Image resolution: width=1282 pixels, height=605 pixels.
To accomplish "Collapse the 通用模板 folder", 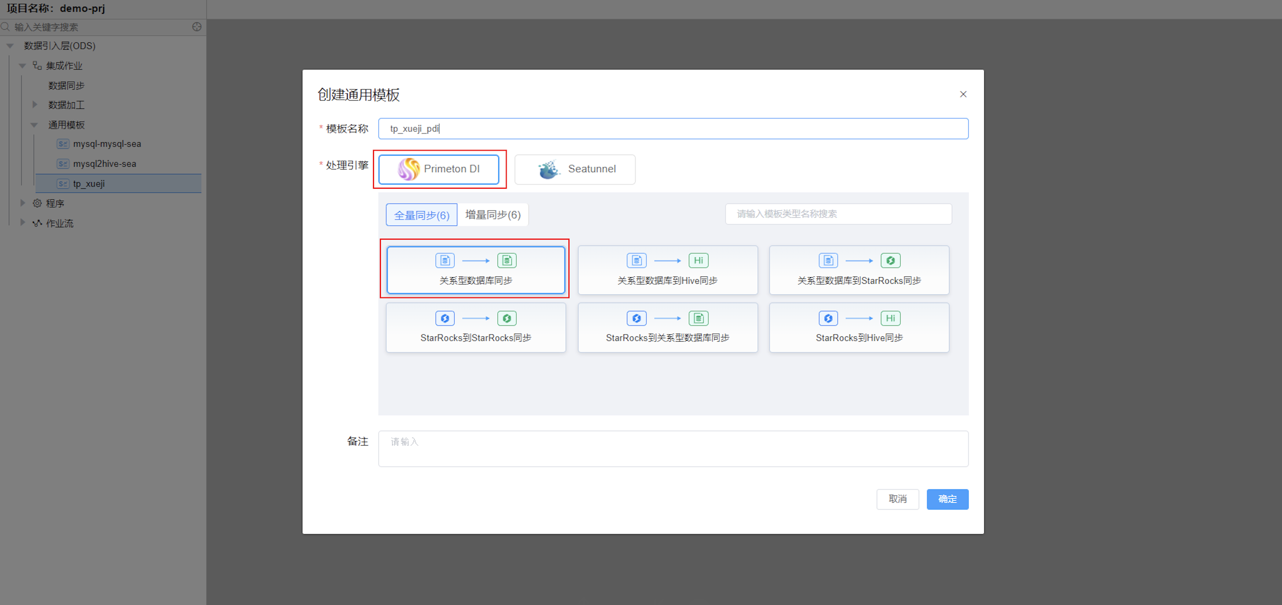I will click(x=34, y=125).
